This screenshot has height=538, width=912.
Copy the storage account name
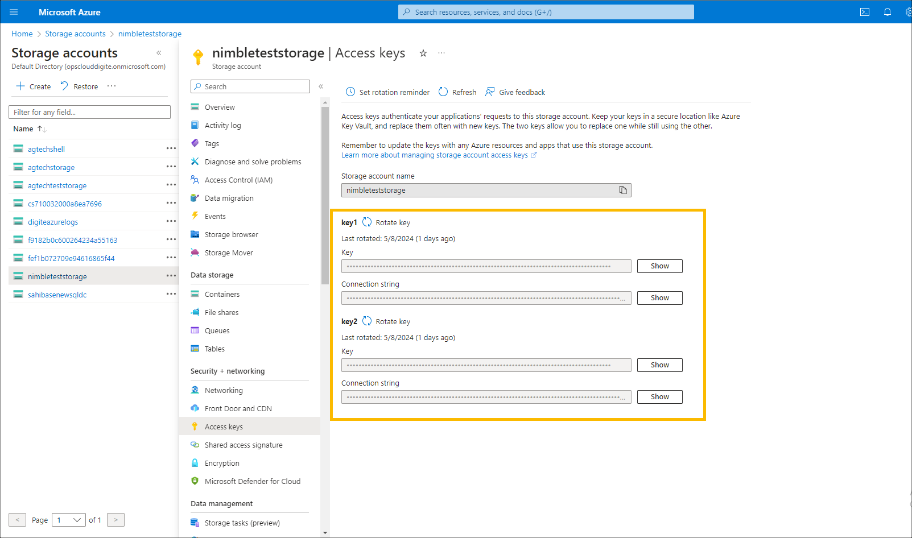click(623, 190)
